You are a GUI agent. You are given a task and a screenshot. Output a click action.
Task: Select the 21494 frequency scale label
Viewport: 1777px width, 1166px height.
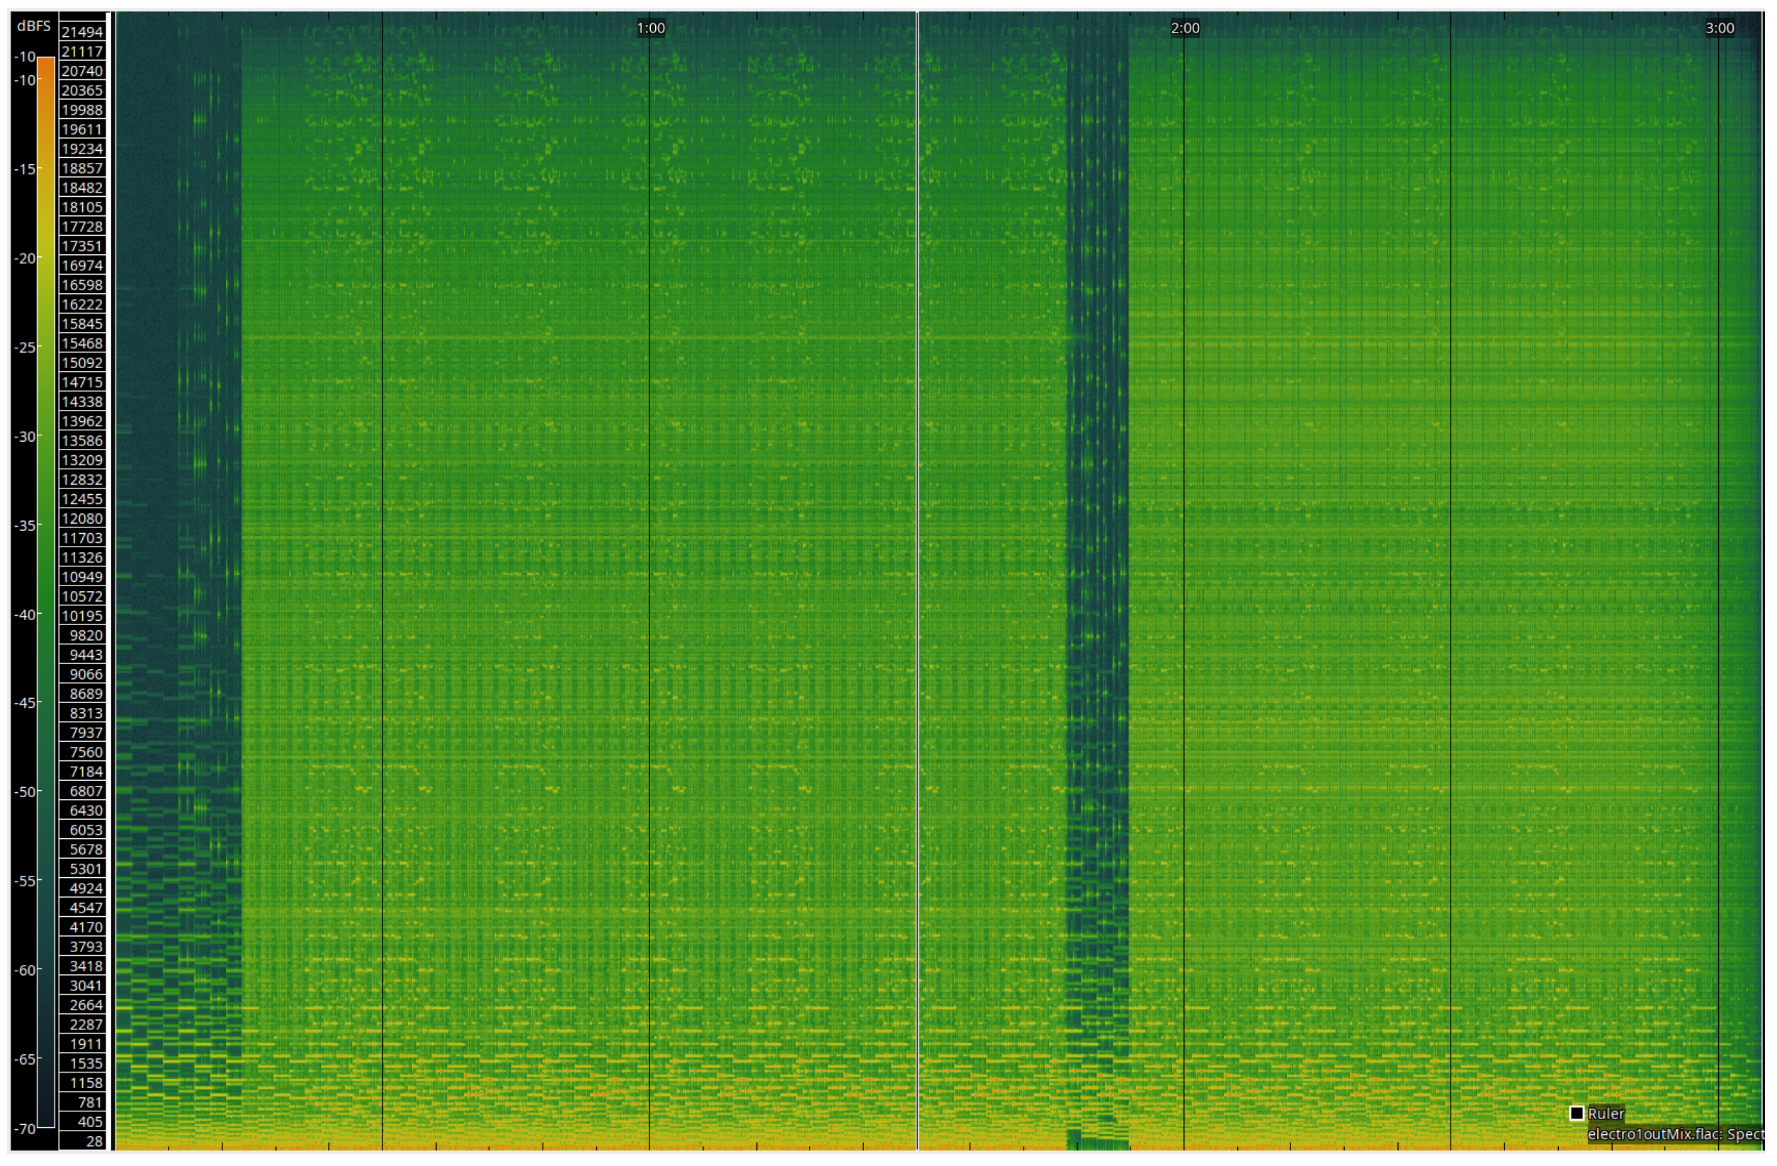coord(84,31)
